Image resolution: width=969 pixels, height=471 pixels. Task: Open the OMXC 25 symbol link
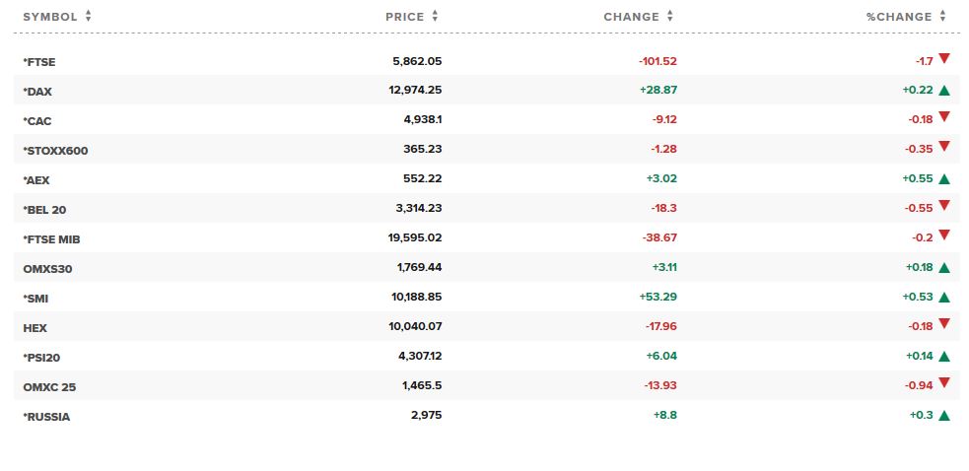[49, 387]
